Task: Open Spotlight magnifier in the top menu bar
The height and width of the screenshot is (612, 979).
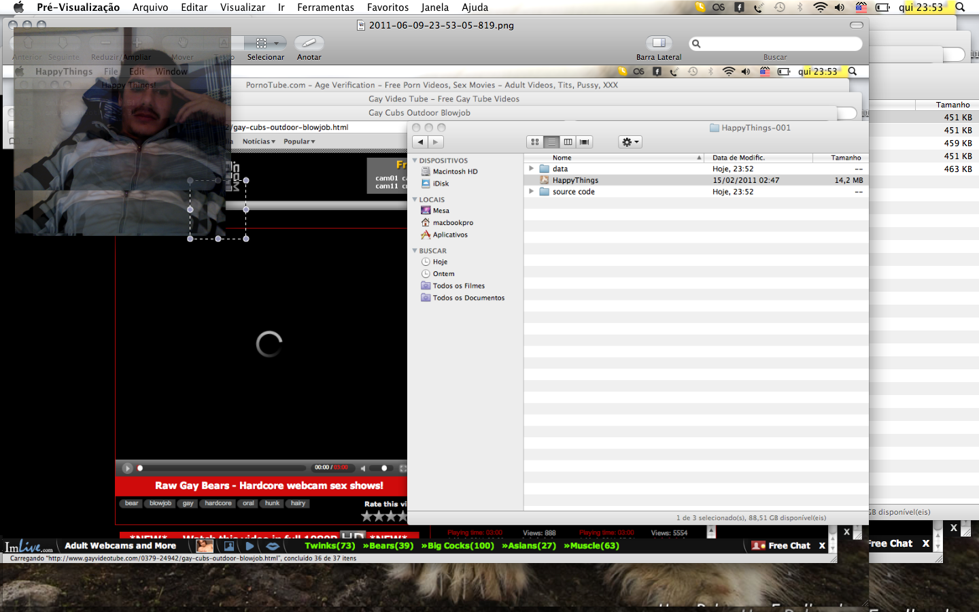Action: [x=960, y=7]
